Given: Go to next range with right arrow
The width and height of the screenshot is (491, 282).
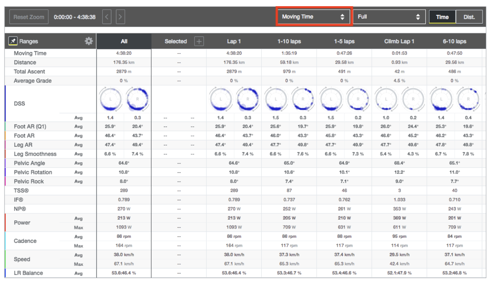Looking at the screenshot, I should 120,17.
